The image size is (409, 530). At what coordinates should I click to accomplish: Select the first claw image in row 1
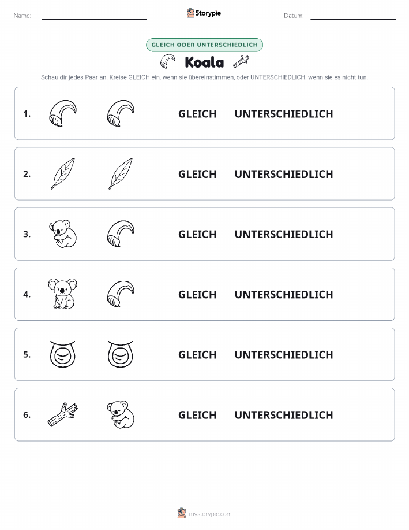(x=63, y=113)
